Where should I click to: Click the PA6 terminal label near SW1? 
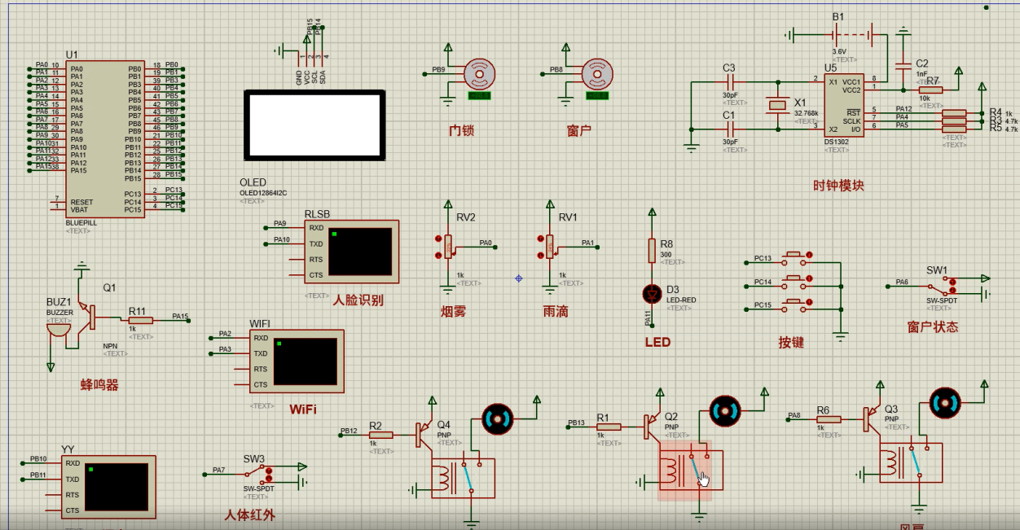[902, 282]
